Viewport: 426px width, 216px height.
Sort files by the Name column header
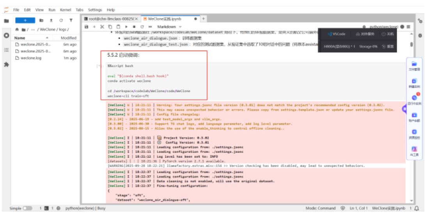(x=20, y=38)
